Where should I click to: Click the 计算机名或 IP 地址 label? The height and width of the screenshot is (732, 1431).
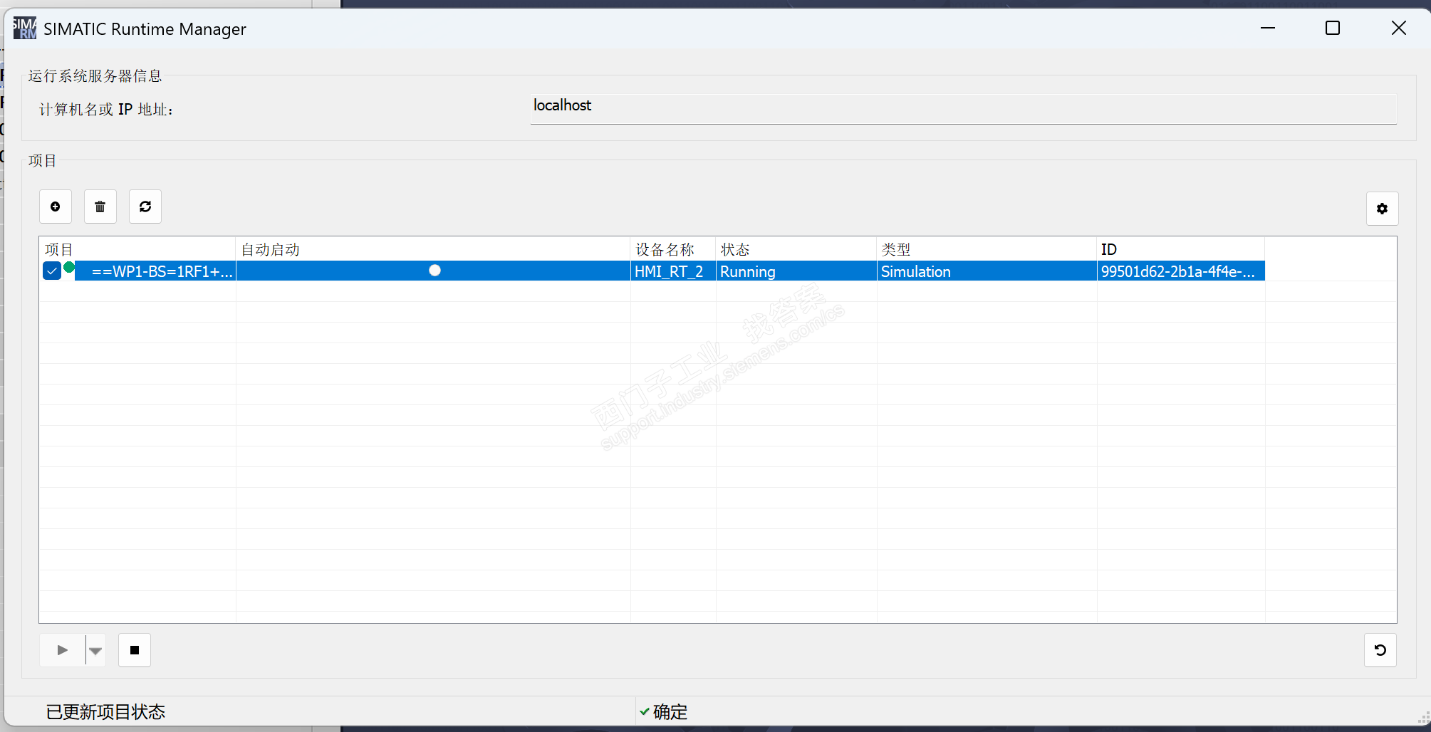point(106,110)
